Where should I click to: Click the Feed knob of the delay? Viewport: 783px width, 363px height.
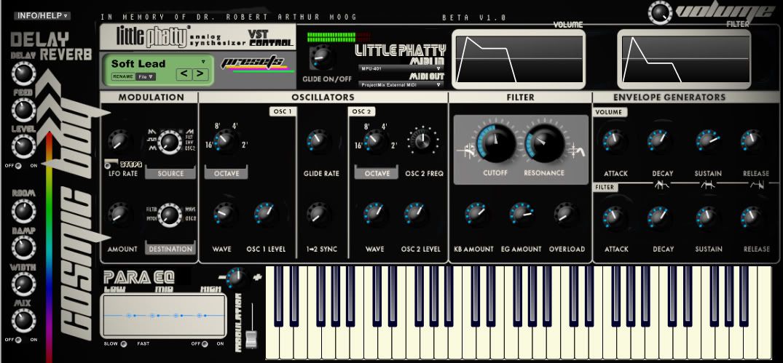23,110
